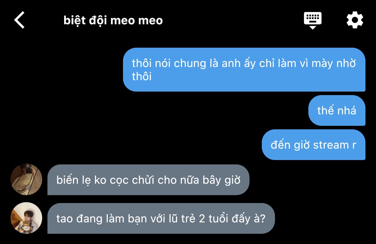Hide the keyboard using the keyboard icon
The height and width of the screenshot is (244, 376).
pyautogui.click(x=312, y=20)
